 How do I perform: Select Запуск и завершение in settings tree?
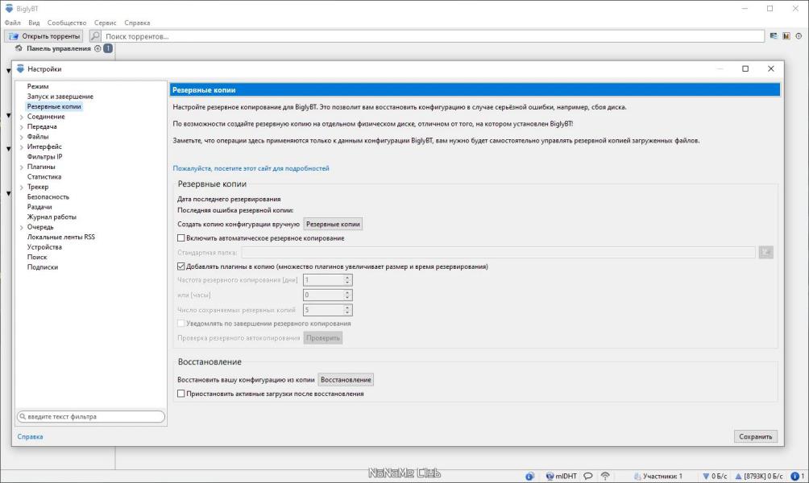tap(60, 97)
